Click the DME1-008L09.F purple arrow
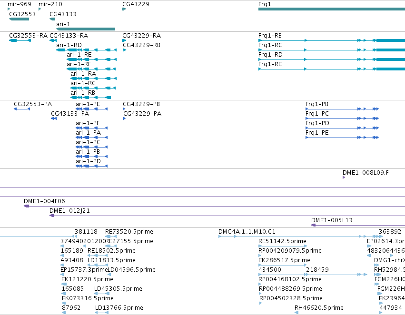This screenshot has height=315, width=405. pos(344,177)
